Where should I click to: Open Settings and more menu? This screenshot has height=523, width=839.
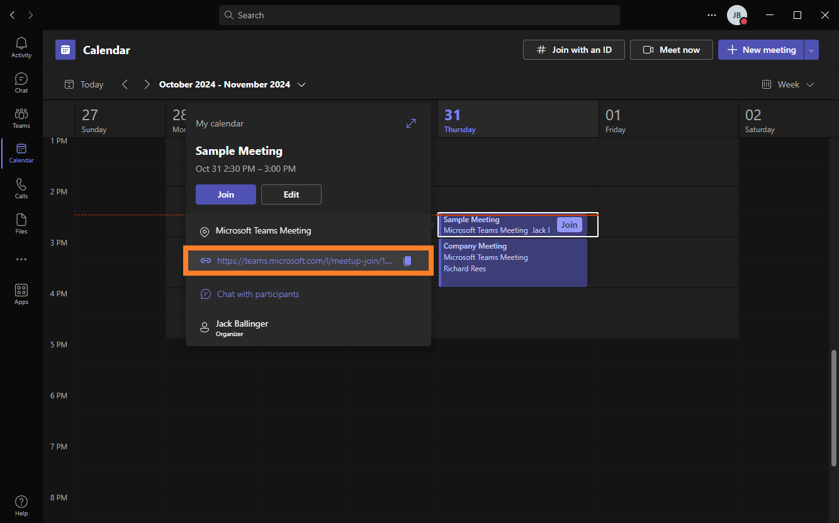click(x=711, y=14)
